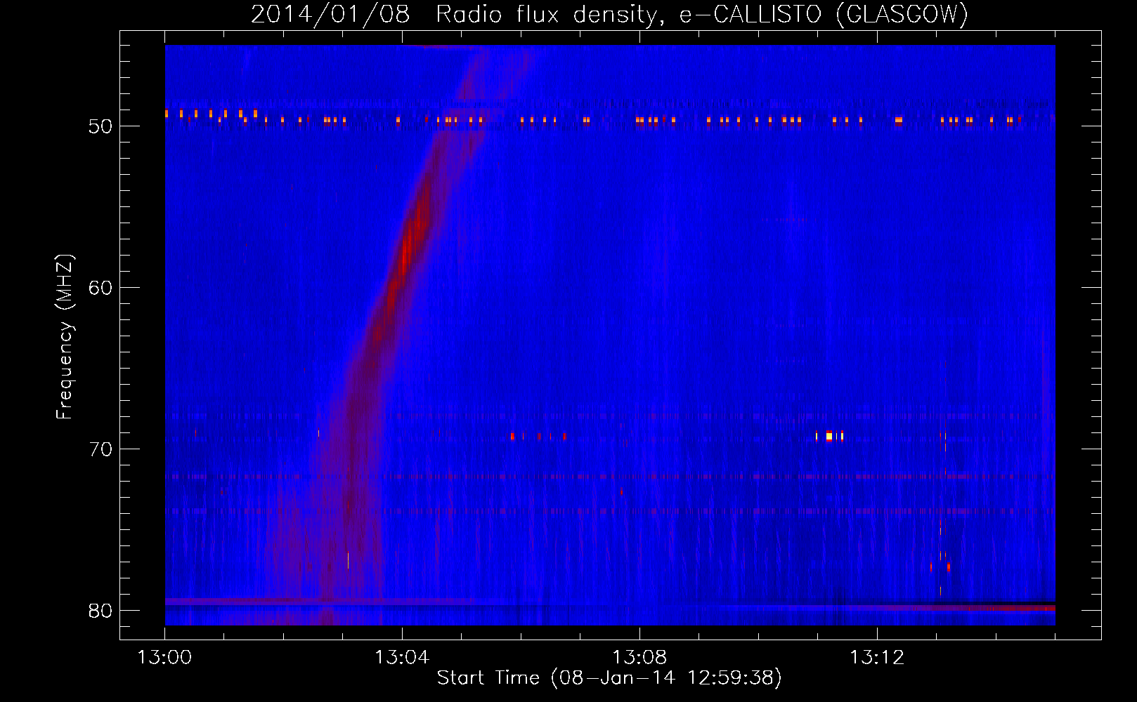Click the 13:00 time tick label
The image size is (1137, 702).
164,658
